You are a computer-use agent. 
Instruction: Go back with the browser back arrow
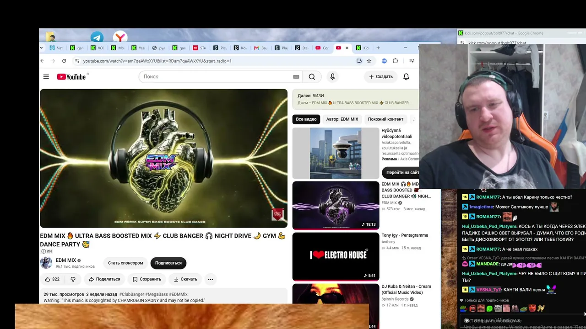[42, 61]
